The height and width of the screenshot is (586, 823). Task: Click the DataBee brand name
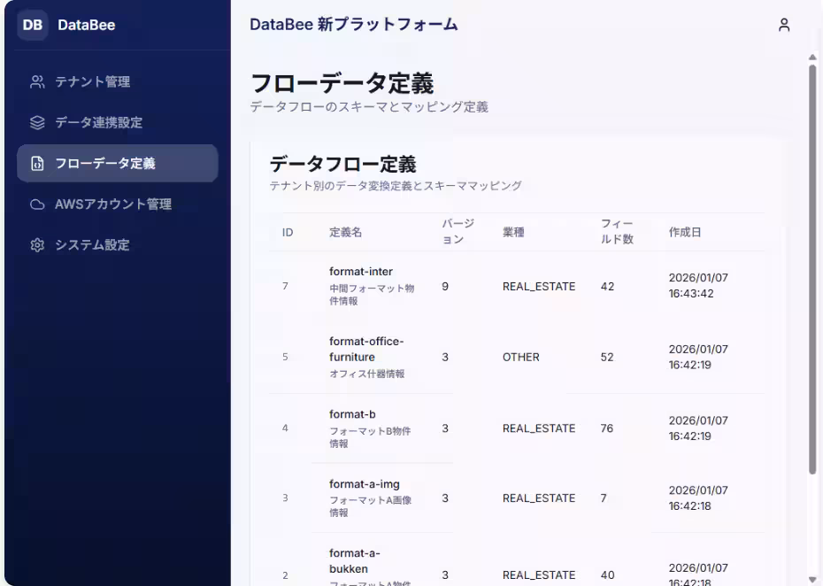tap(86, 25)
